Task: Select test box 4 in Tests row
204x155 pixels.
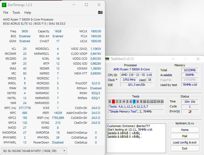Action: coord(124,102)
